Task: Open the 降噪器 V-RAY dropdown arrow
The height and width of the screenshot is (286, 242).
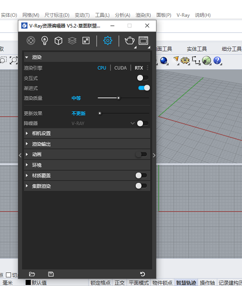Action: (x=132, y=123)
